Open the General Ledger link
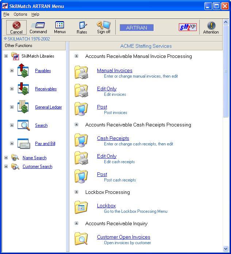The height and width of the screenshot is (254, 231). point(48,107)
